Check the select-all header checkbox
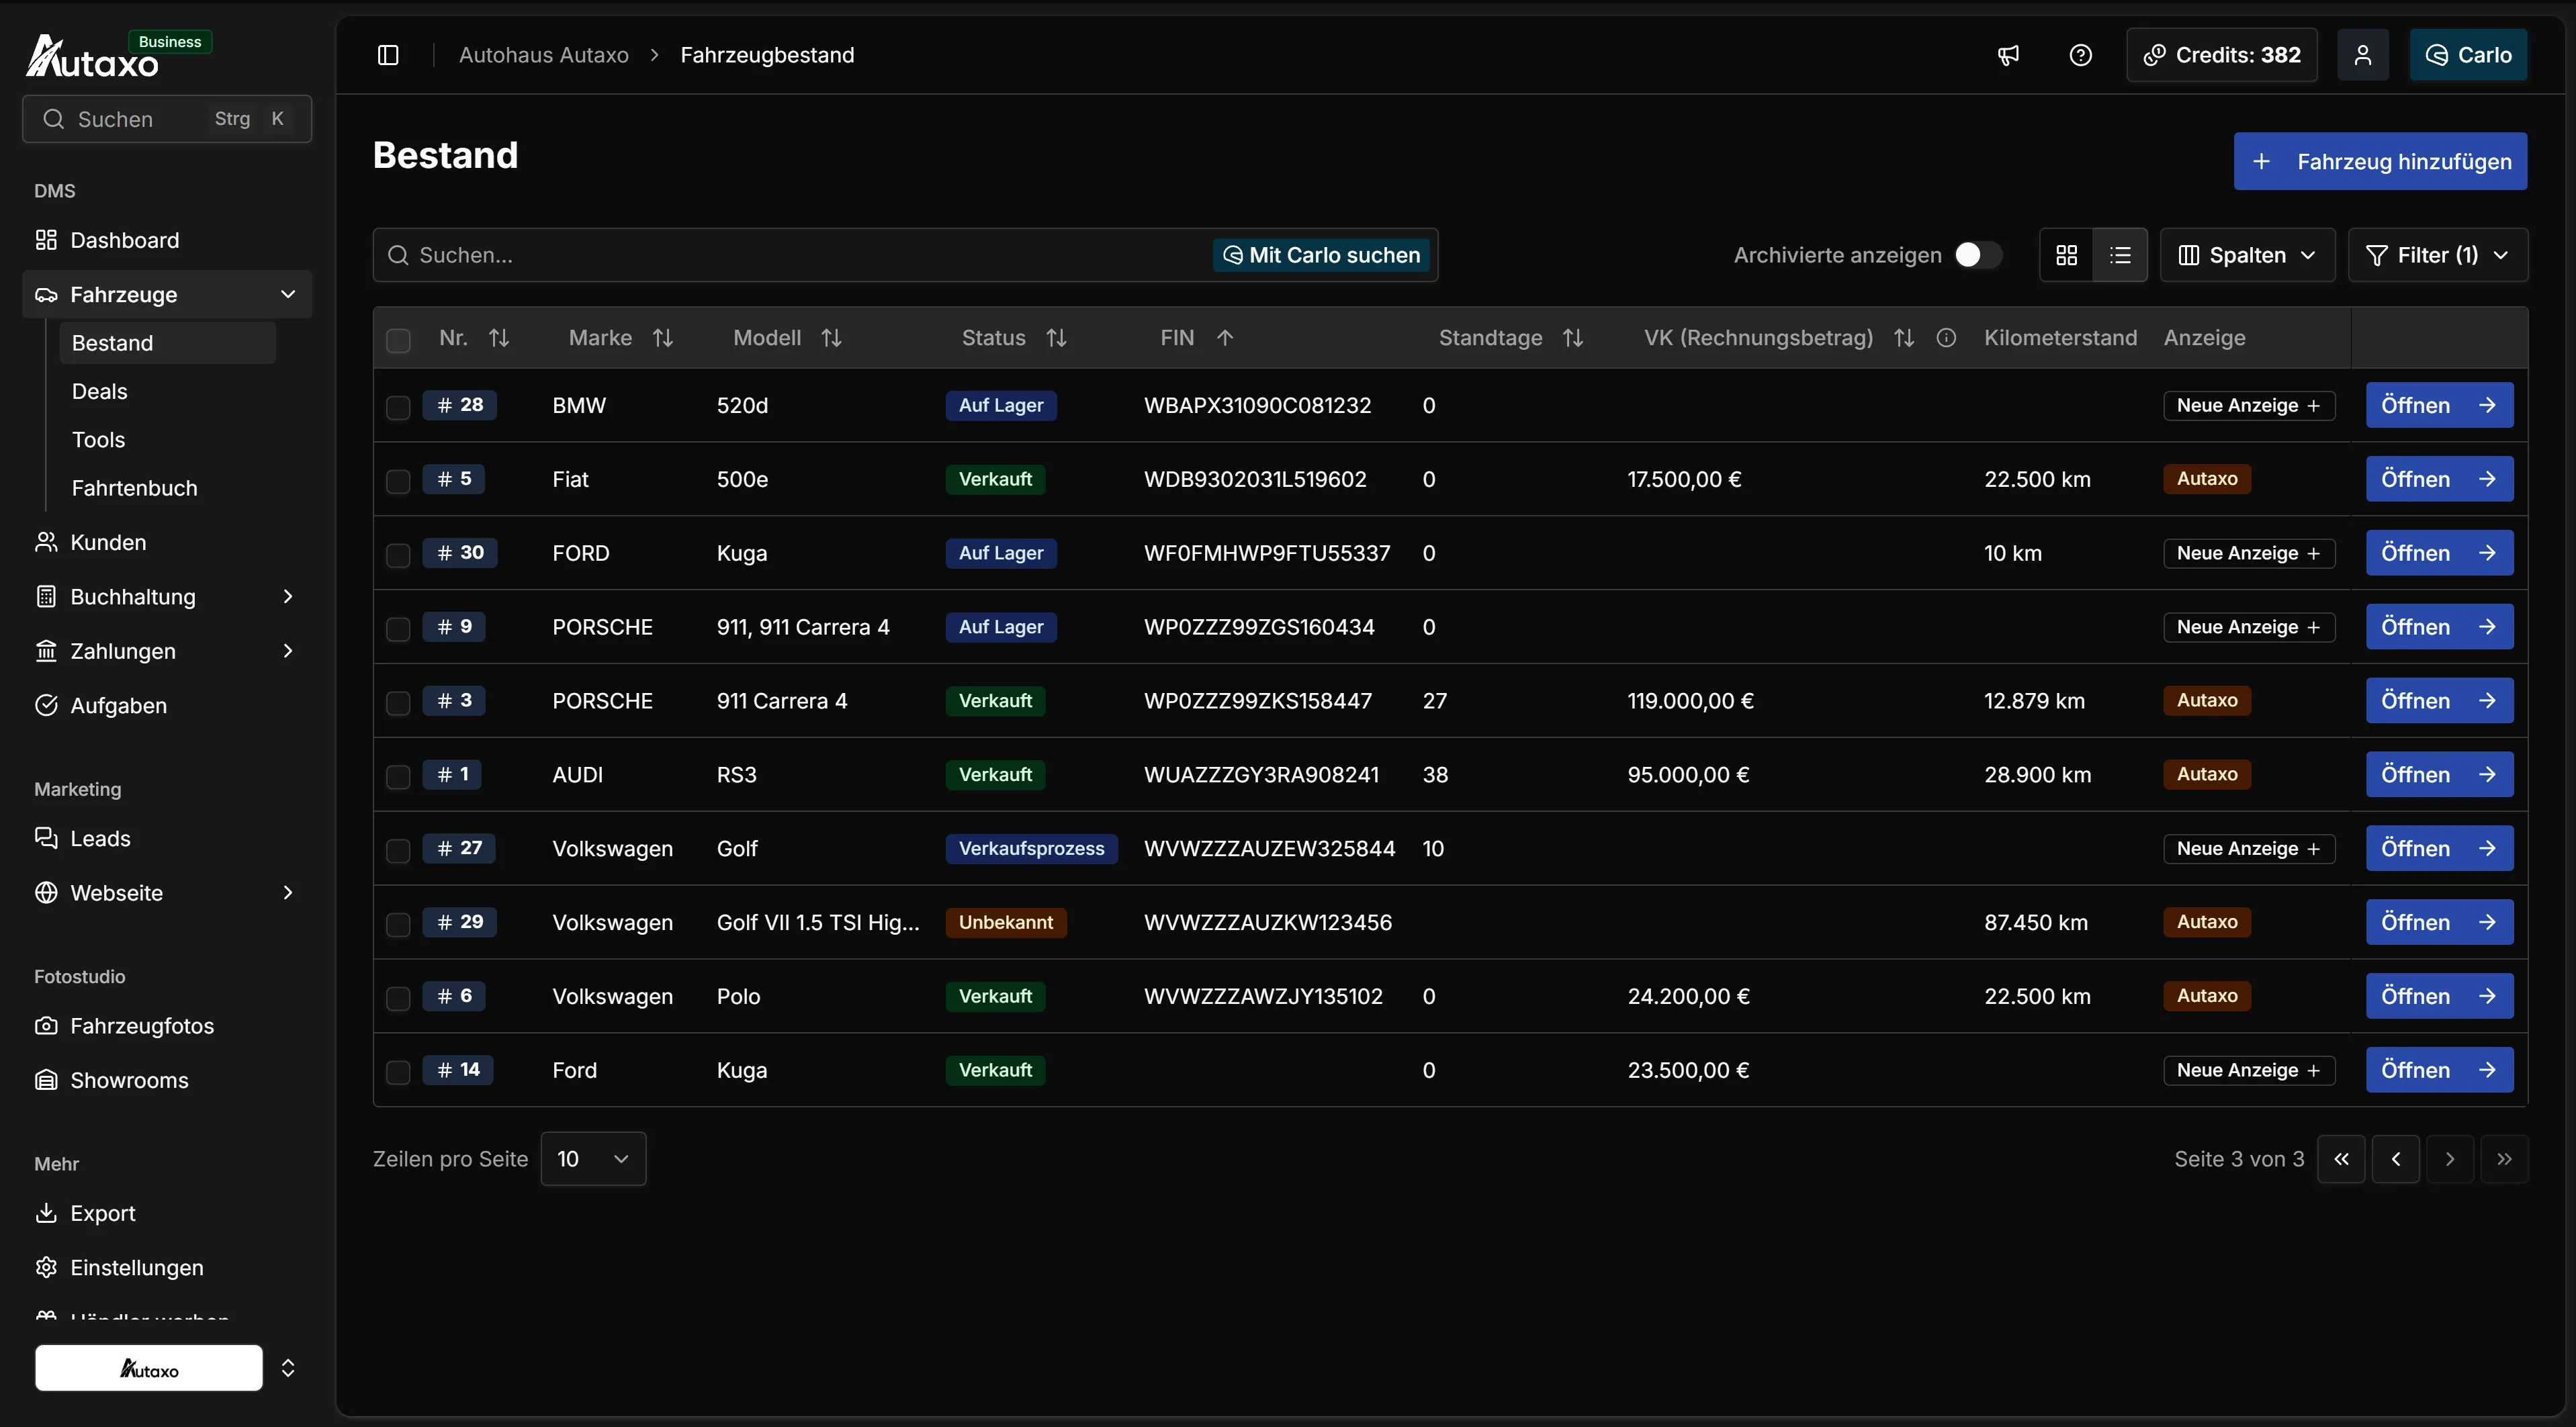The height and width of the screenshot is (1427, 2576). [x=398, y=340]
